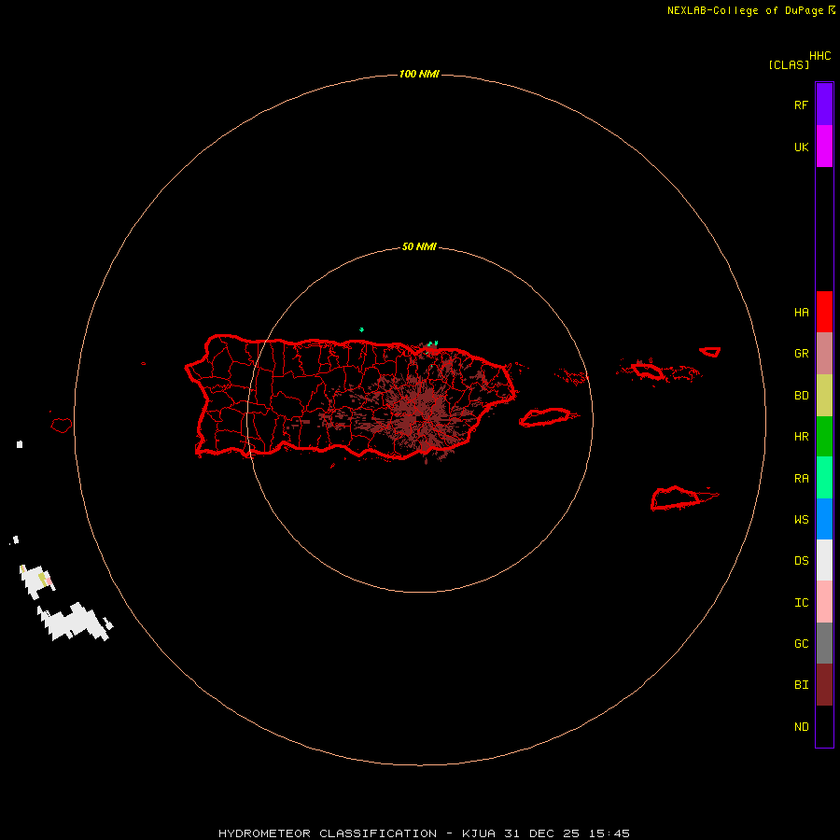Click the ND black legend swatch
This screenshot has height=840, width=840.
[x=824, y=726]
